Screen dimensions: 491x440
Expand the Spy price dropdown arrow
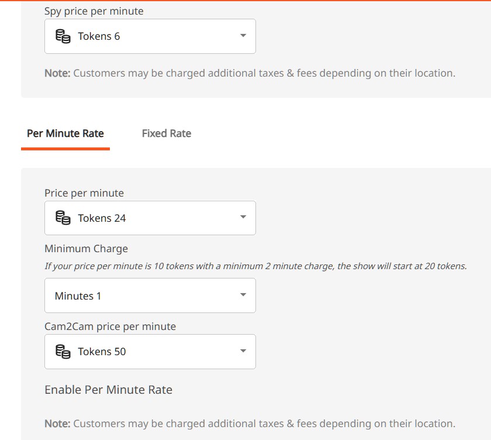243,36
